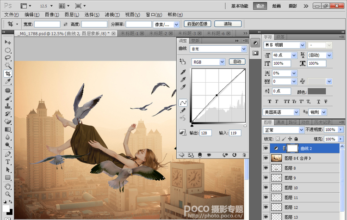The height and width of the screenshot is (220, 347).
Task: Select the Eyedropper tool in toolbox
Action: (x=8, y=81)
